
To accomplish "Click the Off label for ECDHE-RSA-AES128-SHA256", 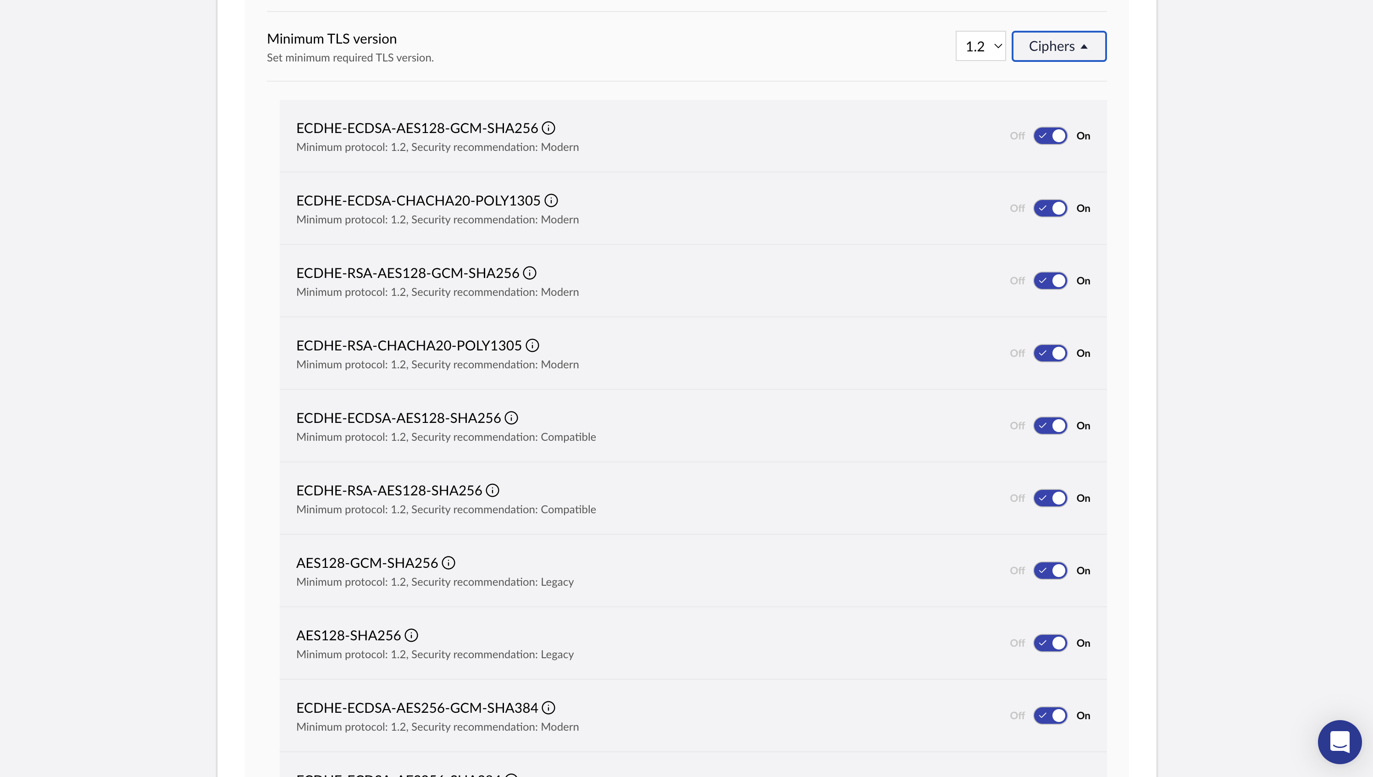I will coord(1017,498).
